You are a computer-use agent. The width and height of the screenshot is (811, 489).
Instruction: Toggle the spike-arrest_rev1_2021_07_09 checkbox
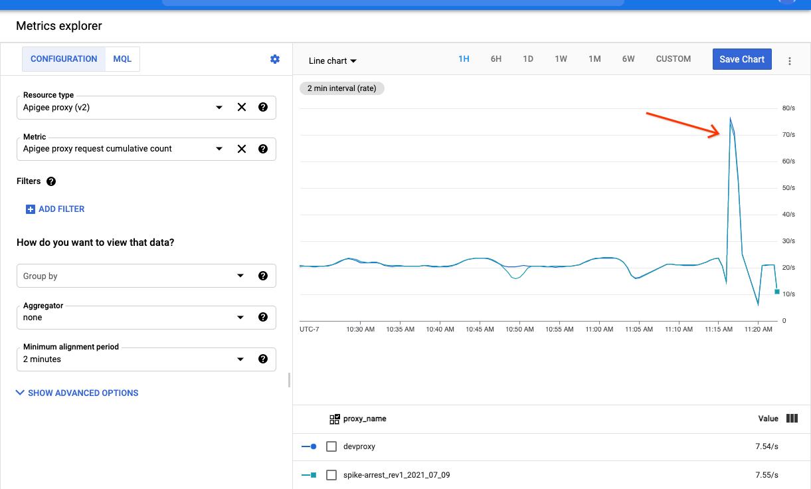(331, 475)
